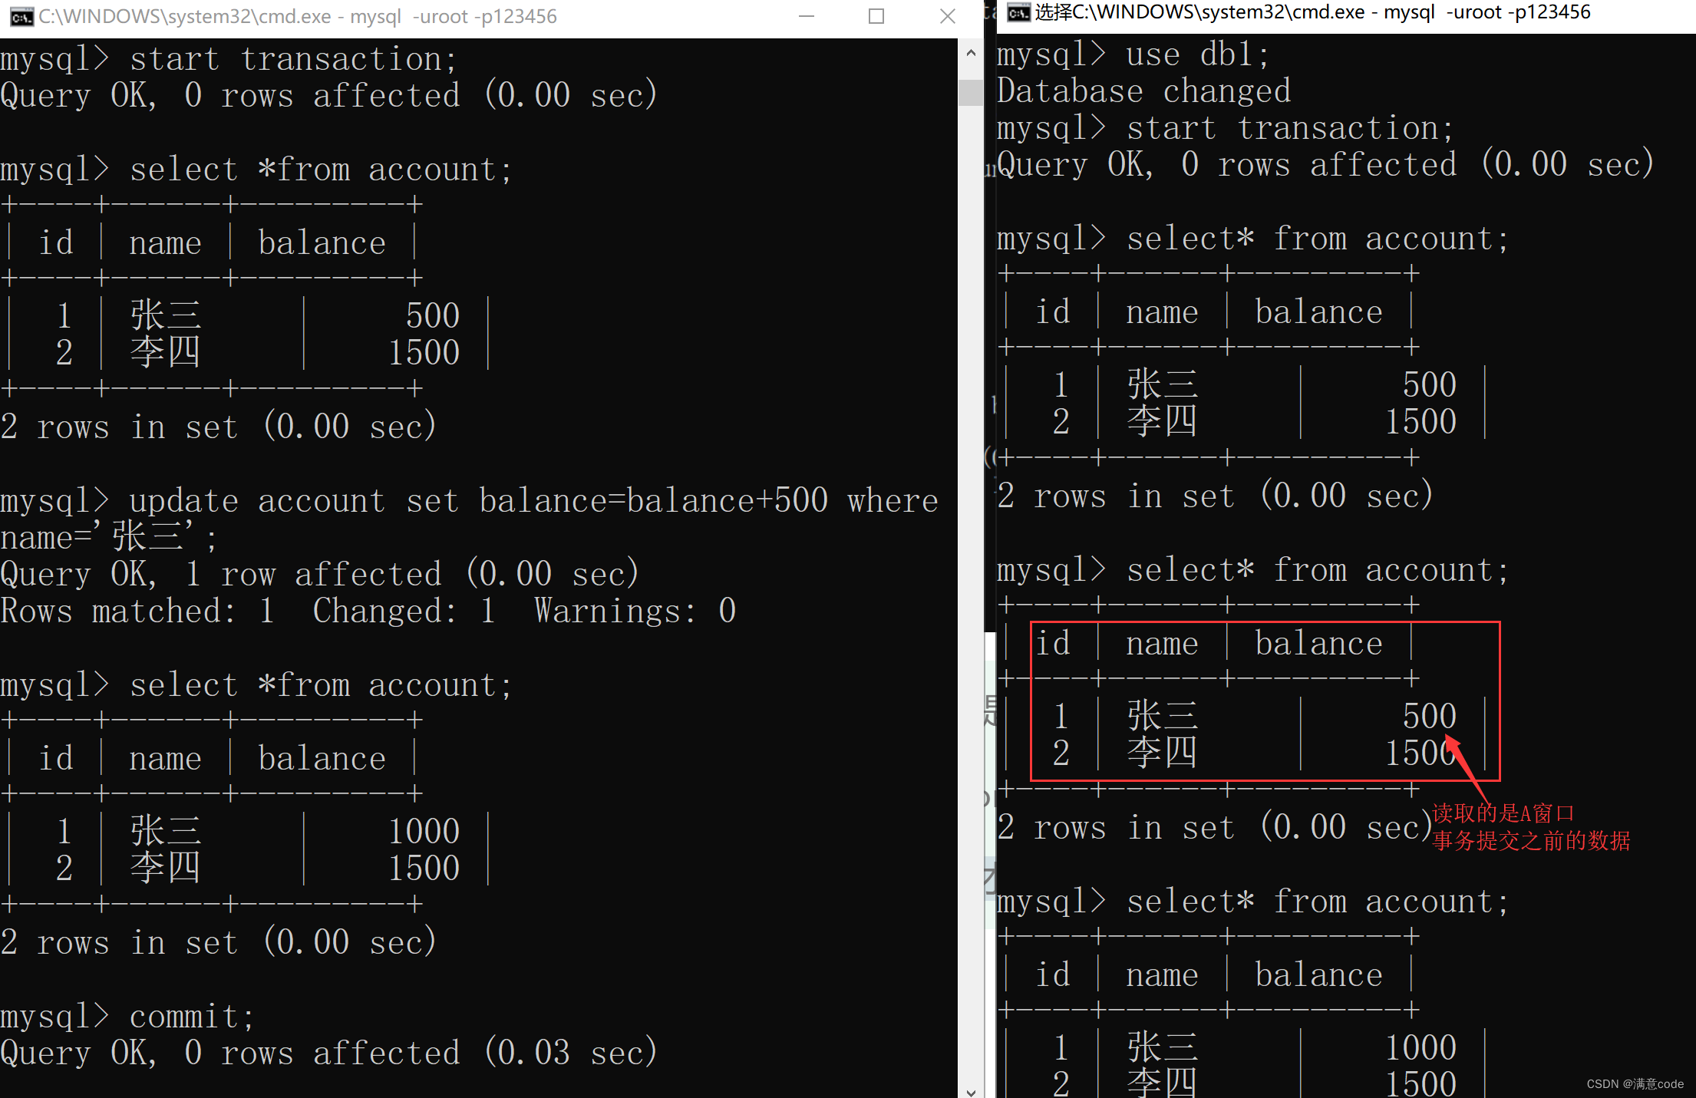
Task: Click the left window title bar text
Action: [298, 16]
